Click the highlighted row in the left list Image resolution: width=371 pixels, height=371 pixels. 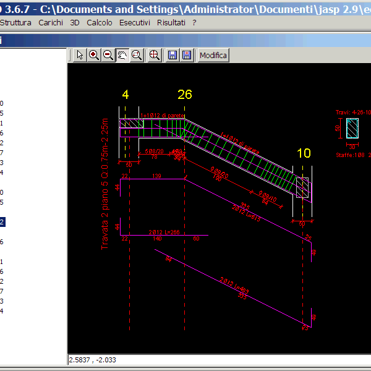click(x=2, y=222)
